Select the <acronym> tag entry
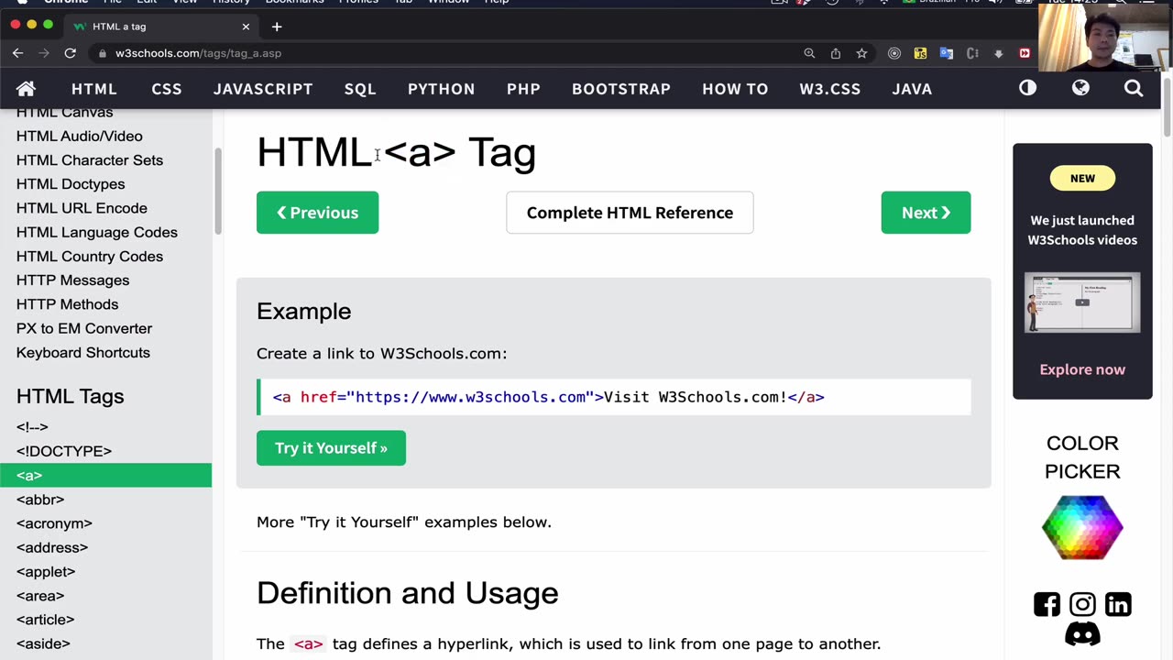This screenshot has width=1173, height=660. (54, 523)
